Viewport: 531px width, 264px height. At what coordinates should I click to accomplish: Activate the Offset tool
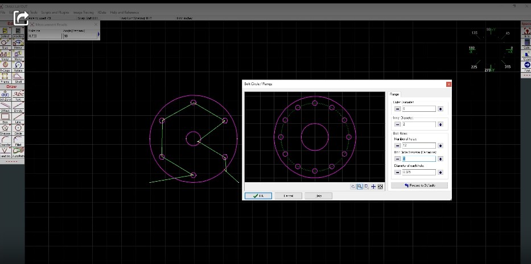coord(5,107)
